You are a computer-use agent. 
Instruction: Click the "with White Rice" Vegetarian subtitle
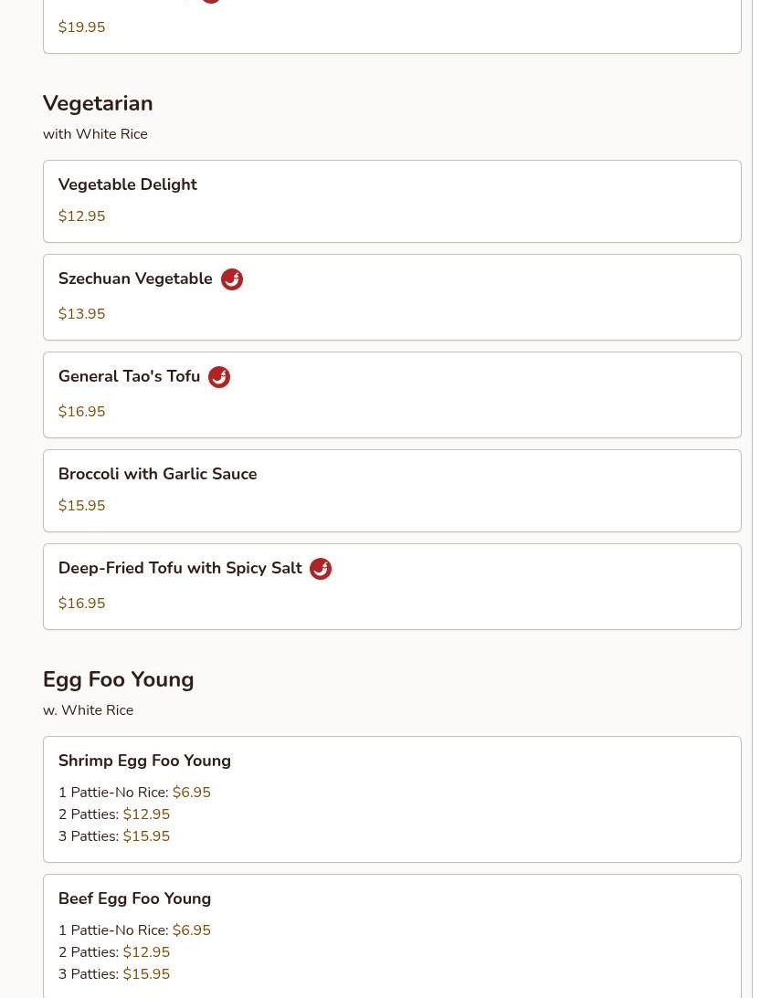[x=95, y=134]
